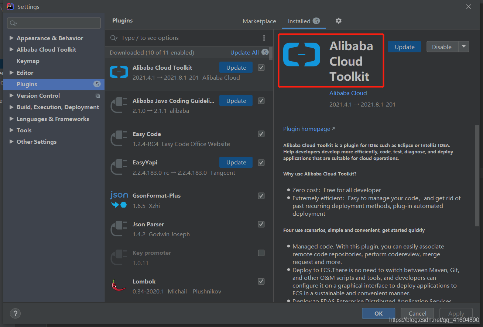Click the Alibaba Java Coding Guidelines plug icon
The image size is (483, 327).
[119, 105]
